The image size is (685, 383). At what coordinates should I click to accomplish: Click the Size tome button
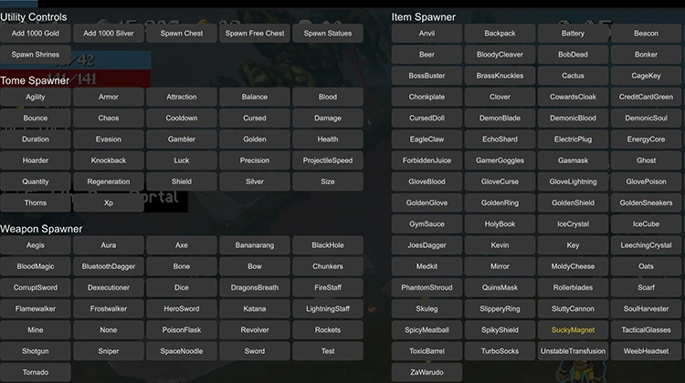pos(328,181)
